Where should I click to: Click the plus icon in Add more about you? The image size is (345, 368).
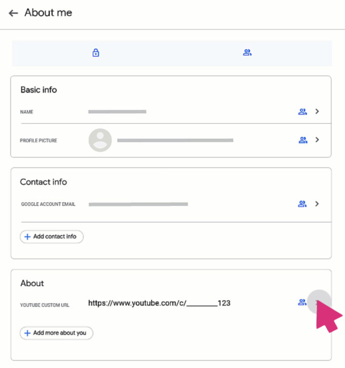[27, 333]
